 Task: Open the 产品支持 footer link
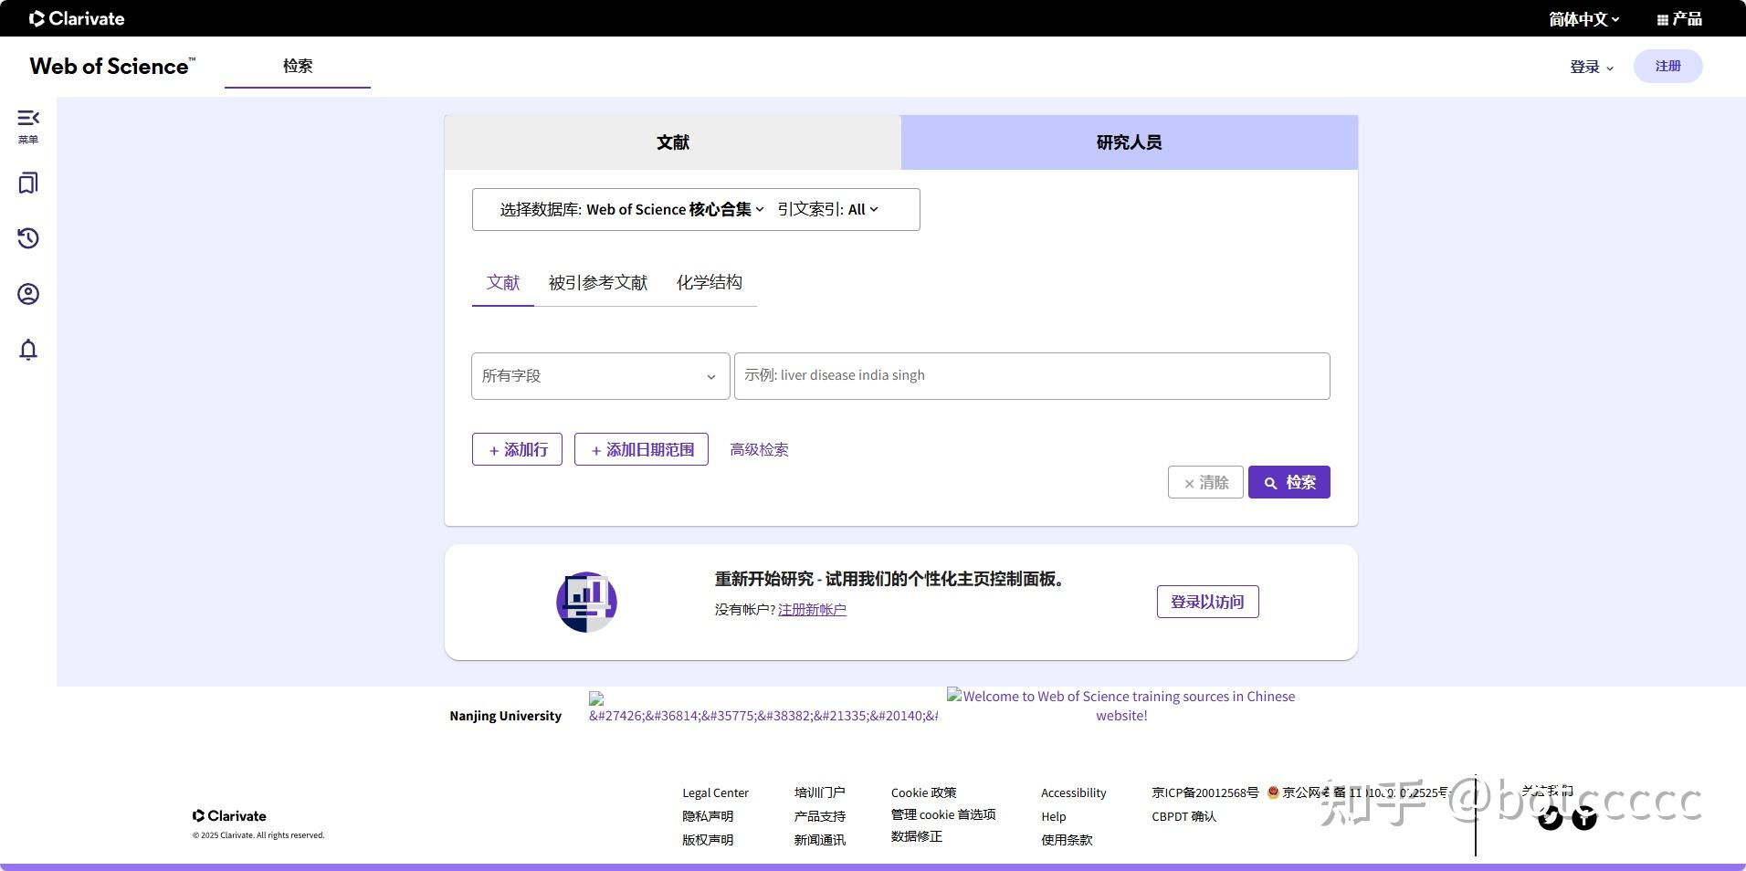pos(819,816)
